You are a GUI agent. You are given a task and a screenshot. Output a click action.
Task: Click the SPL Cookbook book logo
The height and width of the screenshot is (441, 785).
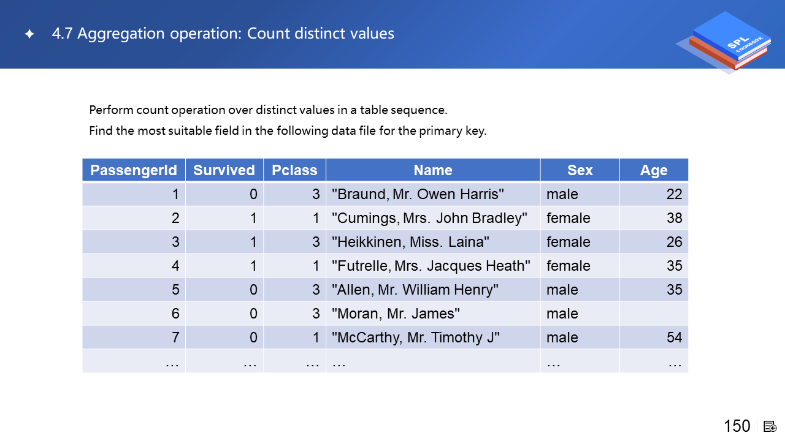point(727,43)
